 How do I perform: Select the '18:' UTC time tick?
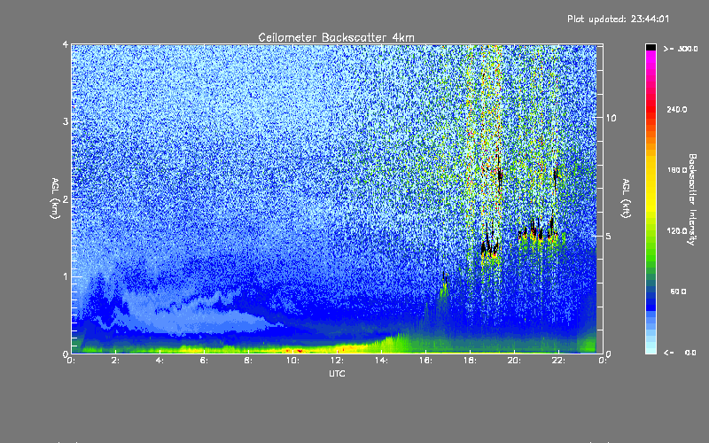(470, 361)
